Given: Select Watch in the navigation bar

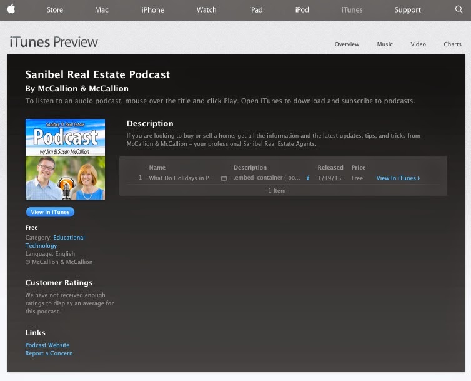Looking at the screenshot, I should (206, 9).
